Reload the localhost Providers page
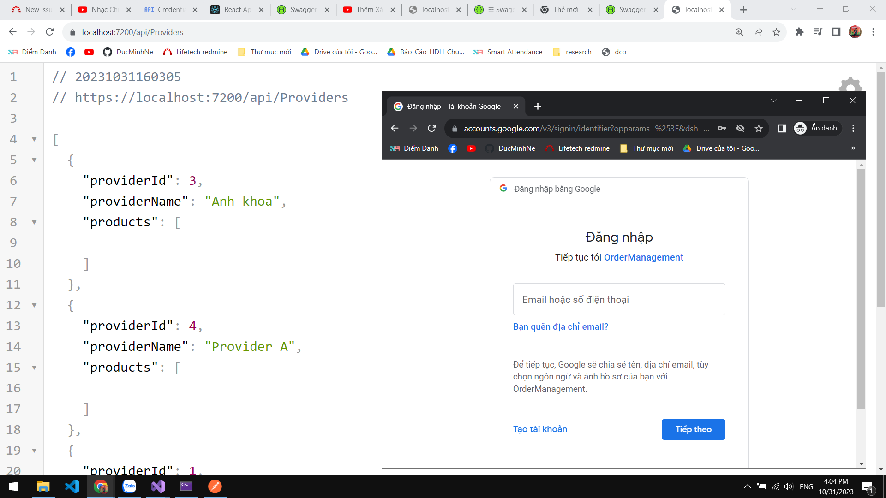886x498 pixels. (50, 32)
